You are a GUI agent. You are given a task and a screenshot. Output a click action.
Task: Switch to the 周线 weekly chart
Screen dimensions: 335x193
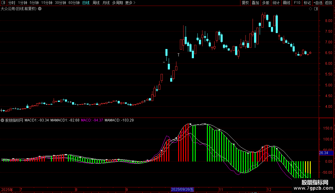(x=96, y=3)
